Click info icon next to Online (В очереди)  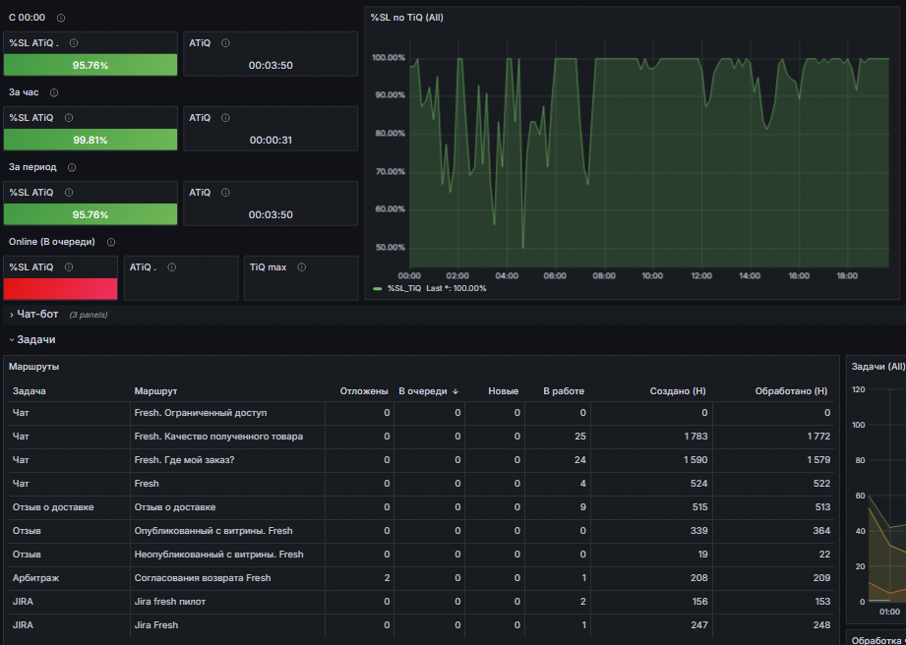coord(111,242)
